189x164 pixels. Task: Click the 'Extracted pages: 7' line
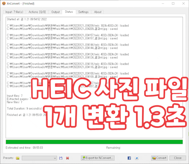19,99
